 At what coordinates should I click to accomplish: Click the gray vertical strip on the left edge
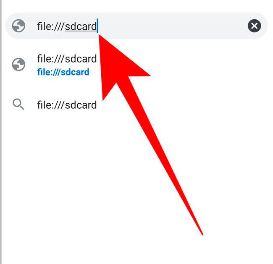1,132
